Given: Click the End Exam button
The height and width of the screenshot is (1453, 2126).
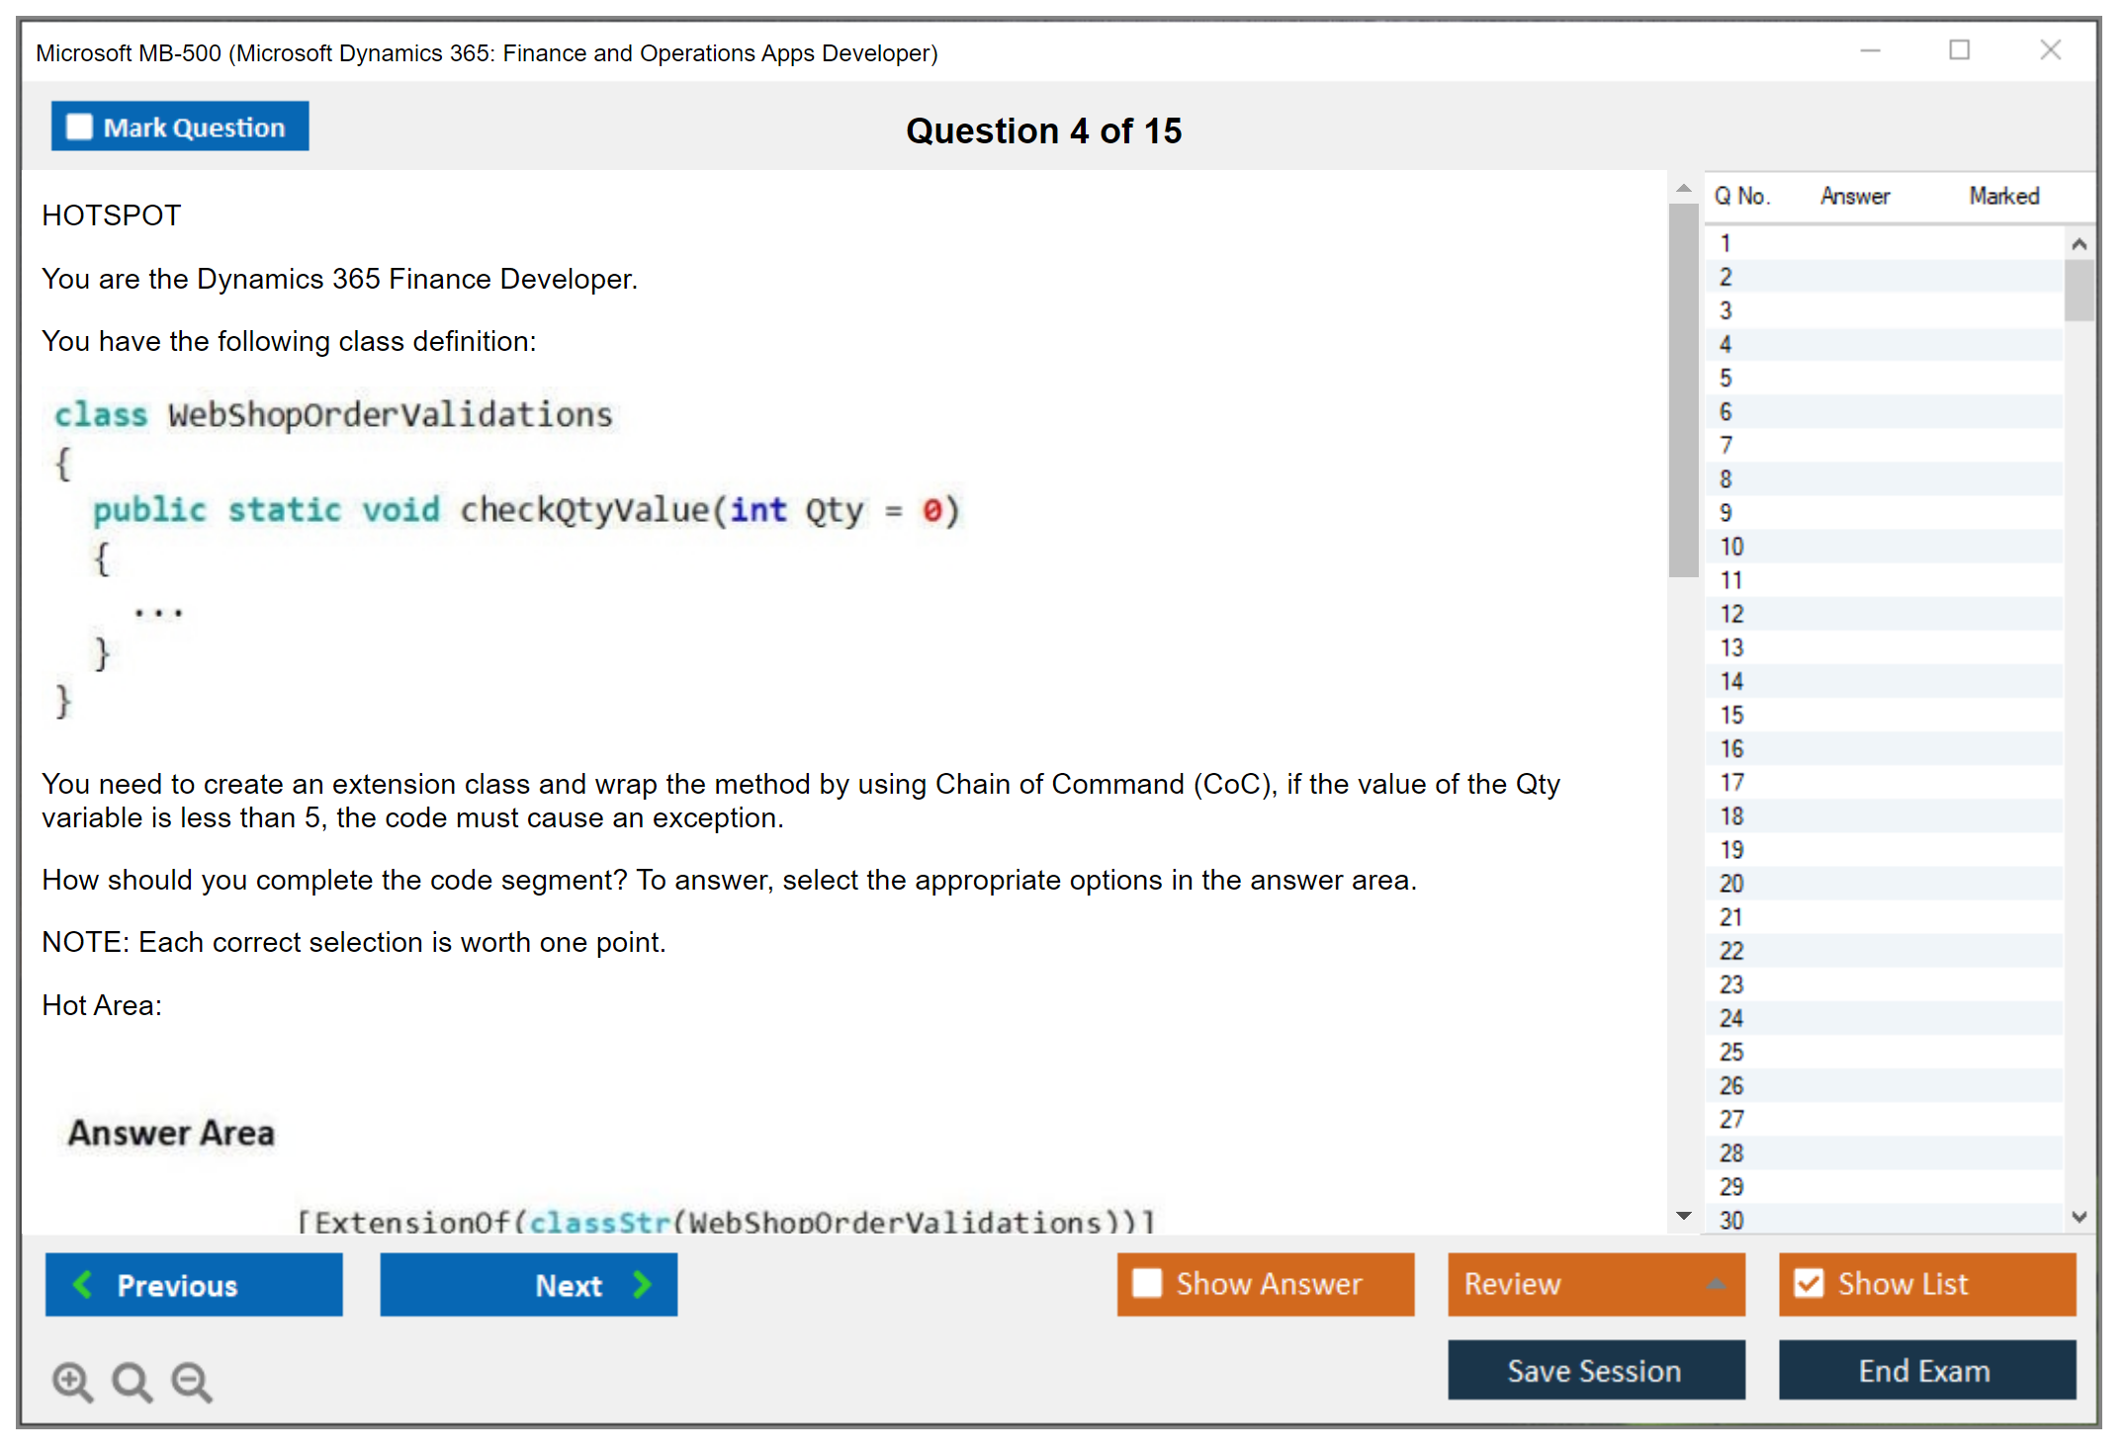Looking at the screenshot, I should (x=1925, y=1370).
